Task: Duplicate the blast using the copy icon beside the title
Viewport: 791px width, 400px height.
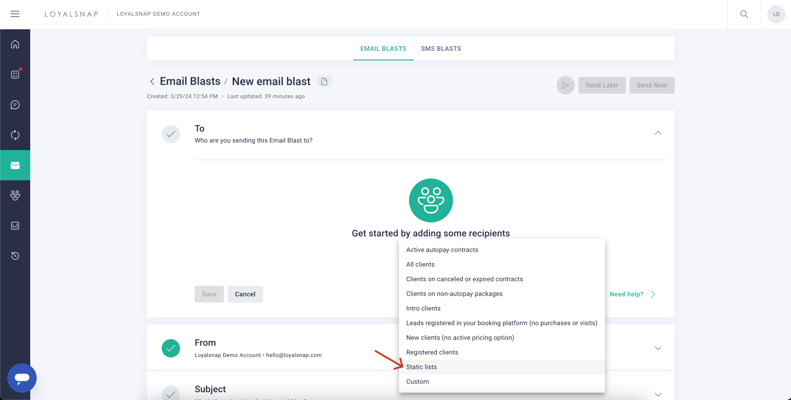Action: tap(324, 81)
